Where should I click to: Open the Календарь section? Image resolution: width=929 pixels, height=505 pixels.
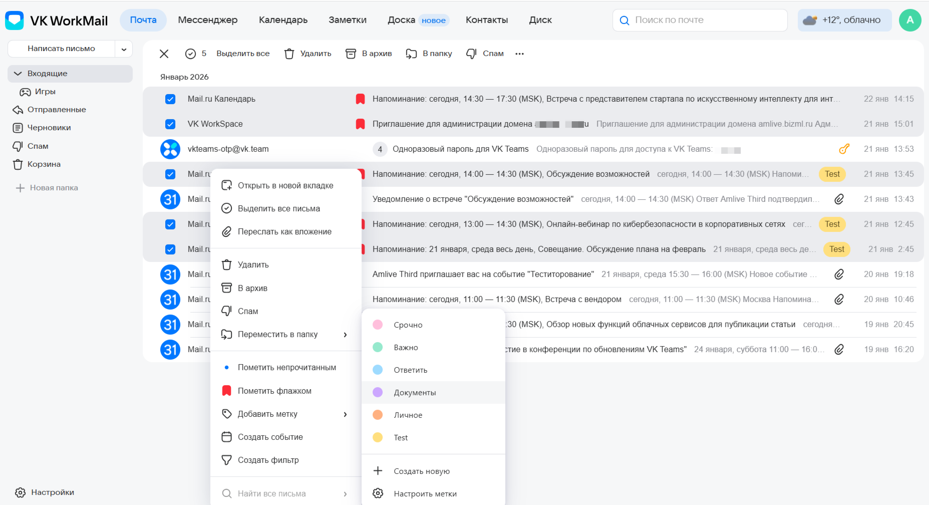tap(283, 20)
